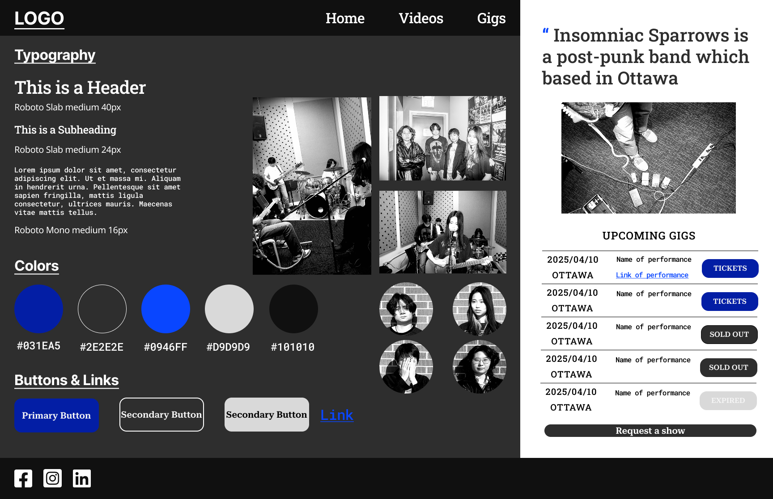The width and height of the screenshot is (773, 499).
Task: Click the UPCOMING GIGS title
Action: (x=649, y=236)
